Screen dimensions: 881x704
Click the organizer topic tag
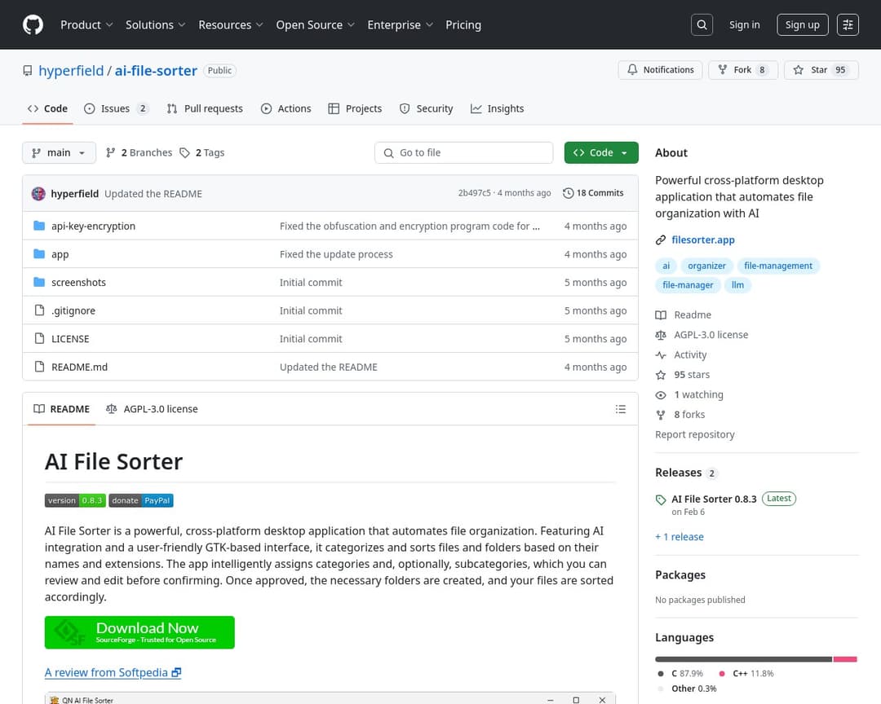(706, 266)
